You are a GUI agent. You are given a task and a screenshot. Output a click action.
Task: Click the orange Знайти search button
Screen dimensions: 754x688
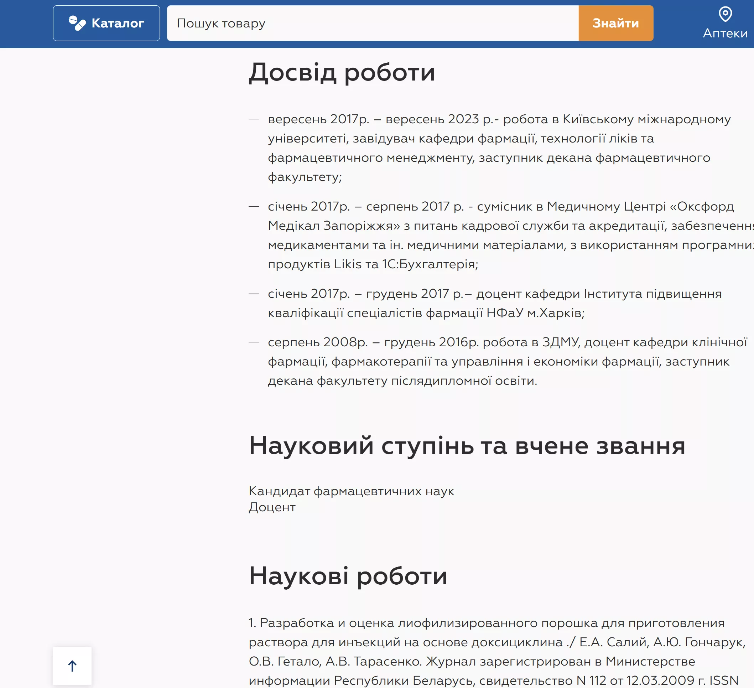point(615,23)
